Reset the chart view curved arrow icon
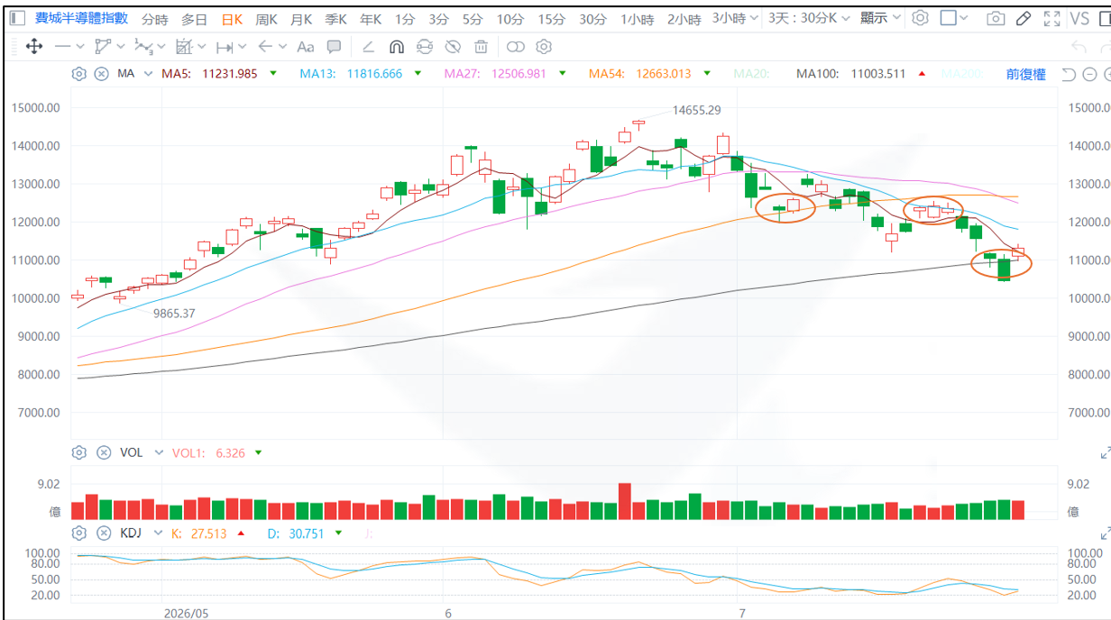 pyautogui.click(x=1069, y=75)
